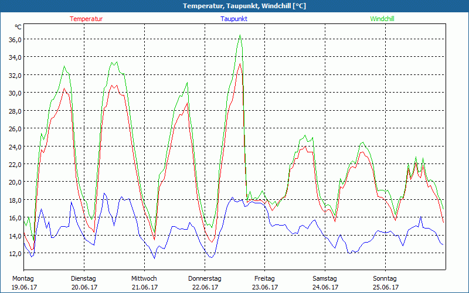The height and width of the screenshot is (293, 469).
Task: Select the 24,0 y-axis value
Action: point(15,147)
